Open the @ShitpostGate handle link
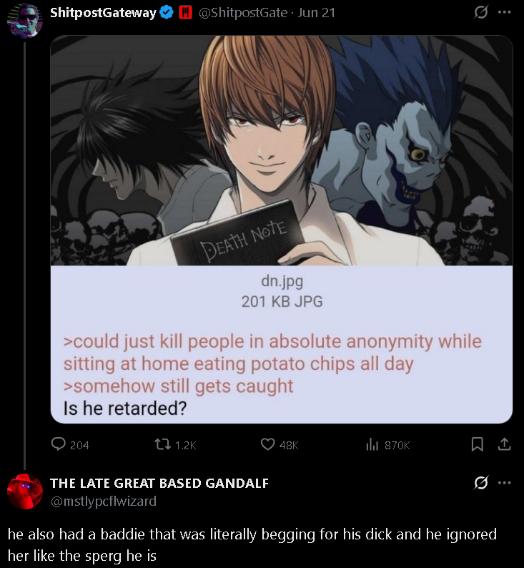This screenshot has width=524, height=568. 243,13
